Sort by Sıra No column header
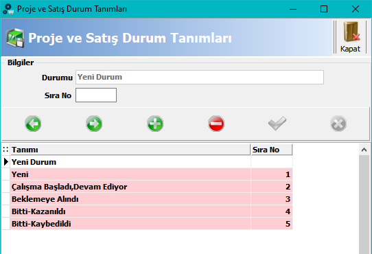 [272, 150]
